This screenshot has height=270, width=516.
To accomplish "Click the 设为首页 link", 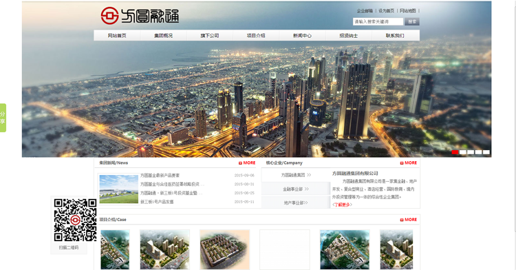I will tap(386, 11).
